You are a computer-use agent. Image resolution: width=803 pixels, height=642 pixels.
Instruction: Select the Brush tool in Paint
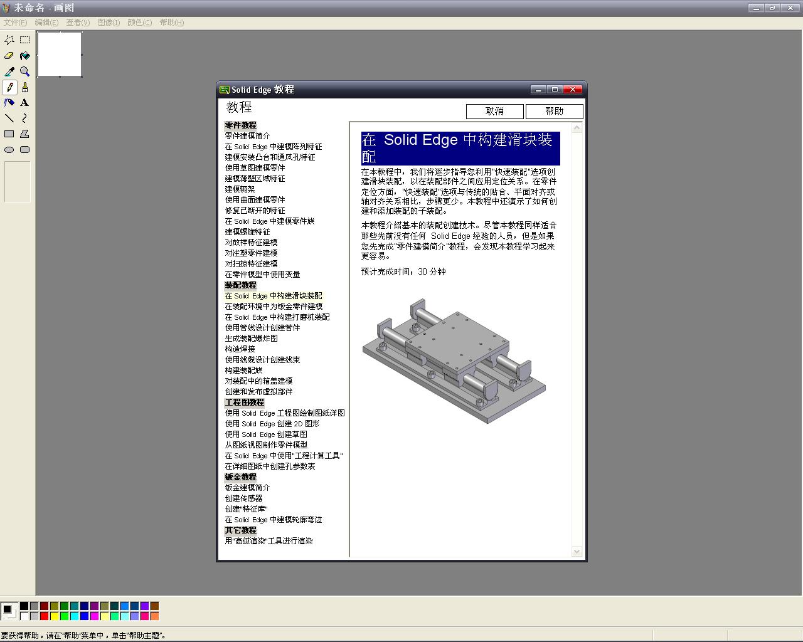point(25,87)
